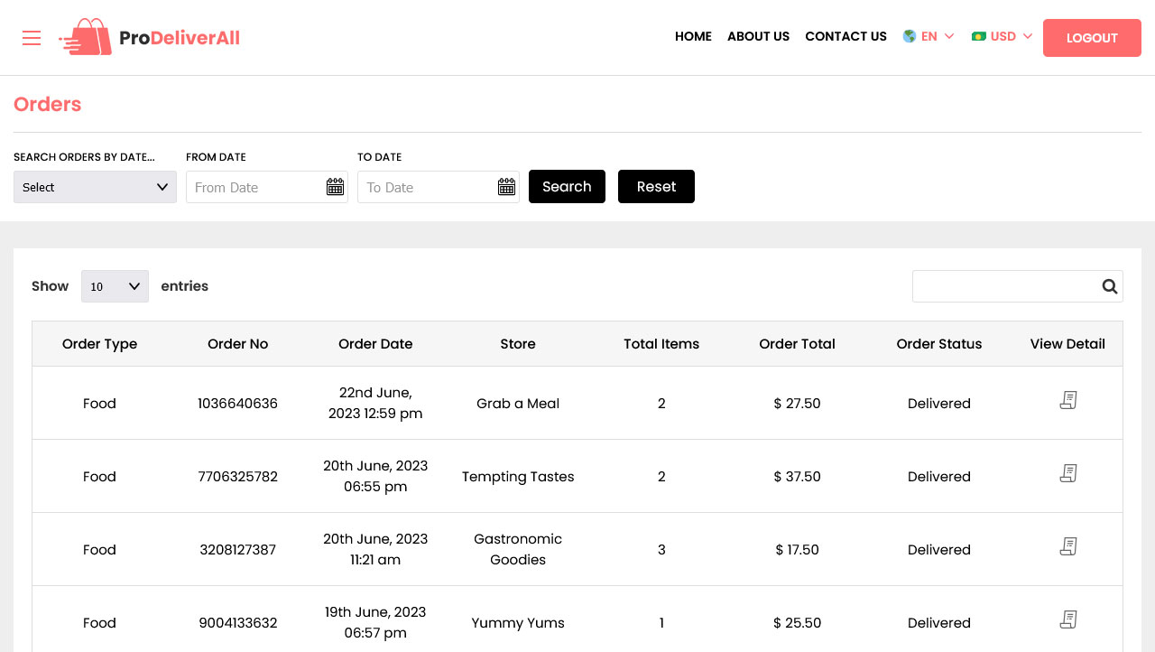Open the Show entries count dropdown

tap(115, 286)
